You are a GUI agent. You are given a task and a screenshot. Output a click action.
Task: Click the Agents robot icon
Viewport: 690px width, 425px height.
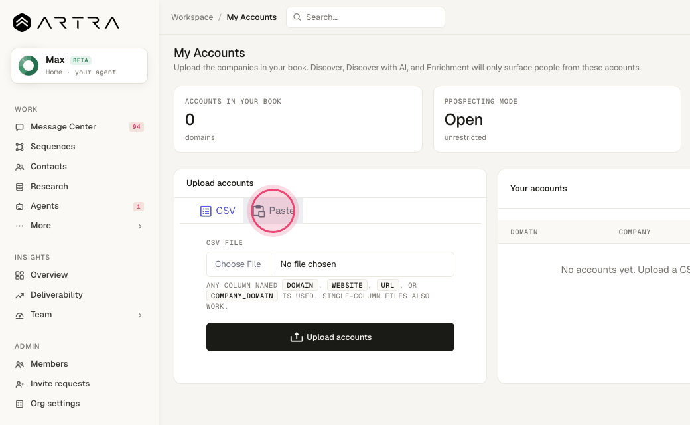coord(19,206)
